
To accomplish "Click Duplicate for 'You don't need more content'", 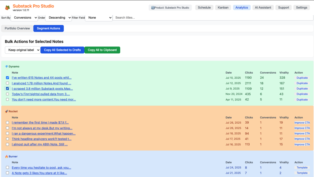I will tap(302, 100).
